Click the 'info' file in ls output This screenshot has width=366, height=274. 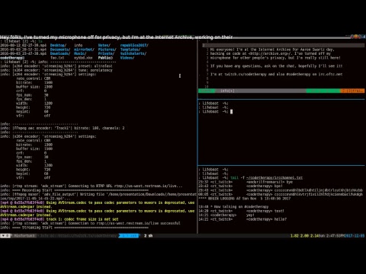click(79, 45)
